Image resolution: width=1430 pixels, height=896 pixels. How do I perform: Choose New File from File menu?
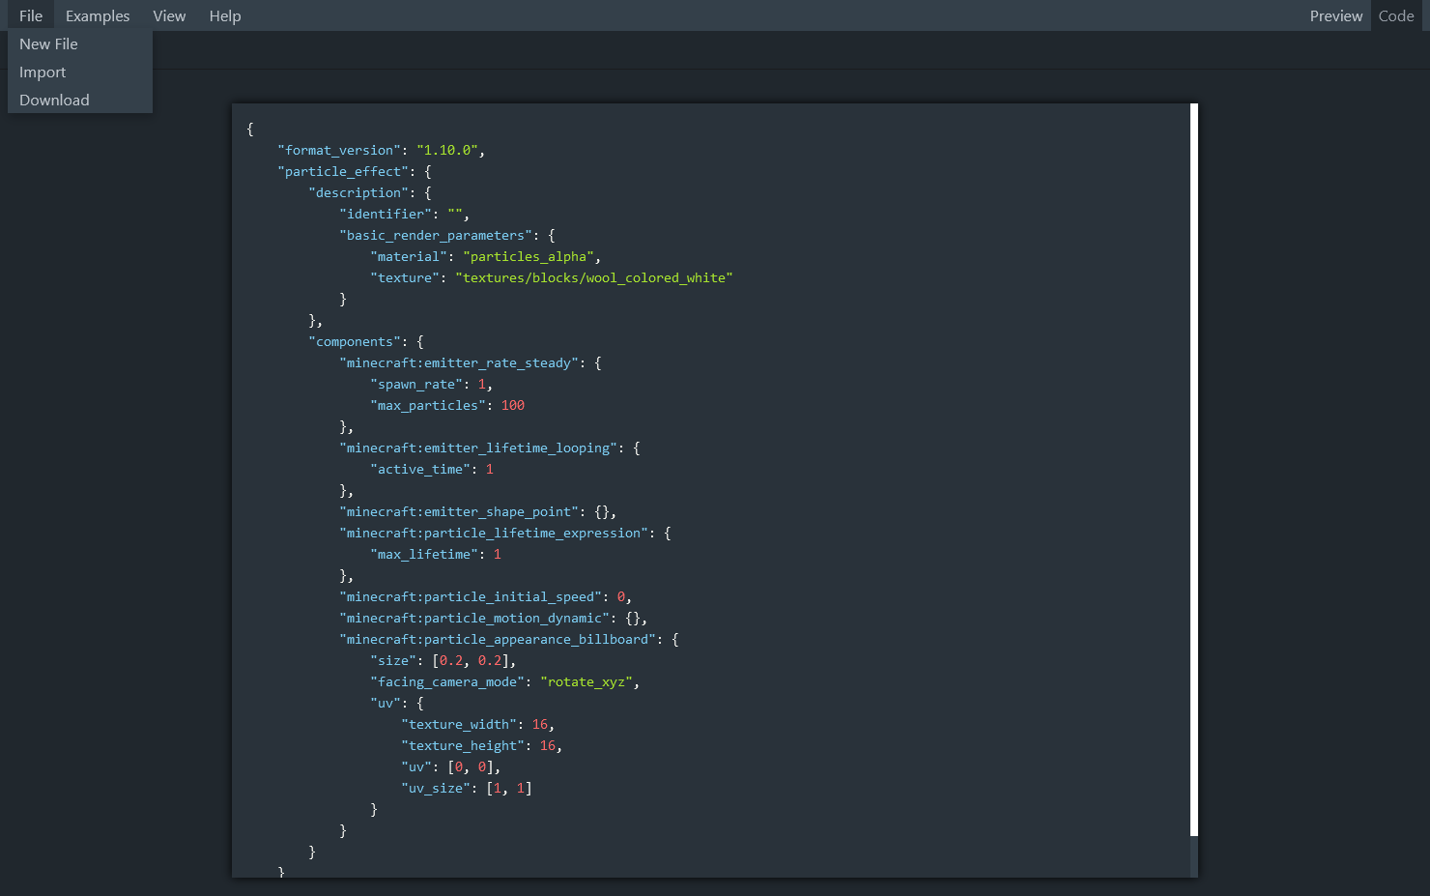click(x=80, y=44)
